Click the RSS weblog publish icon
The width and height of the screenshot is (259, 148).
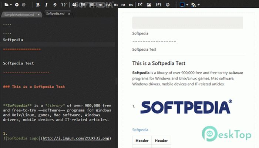pos(194,5)
